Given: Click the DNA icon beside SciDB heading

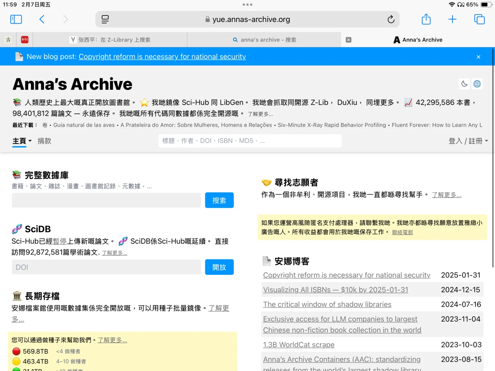Looking at the screenshot, I should [17, 229].
